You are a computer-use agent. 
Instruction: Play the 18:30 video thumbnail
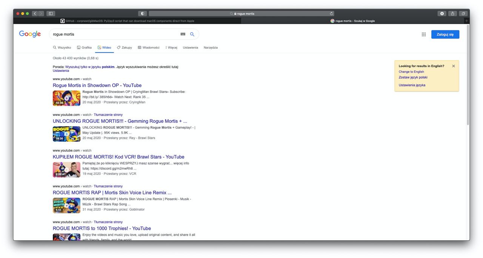(x=66, y=134)
